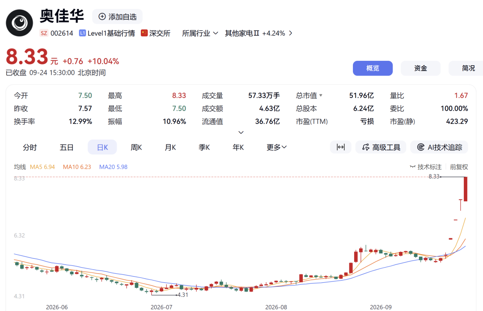Click the 成交额 4.63亿 value
The height and width of the screenshot is (311, 483).
tap(270, 108)
